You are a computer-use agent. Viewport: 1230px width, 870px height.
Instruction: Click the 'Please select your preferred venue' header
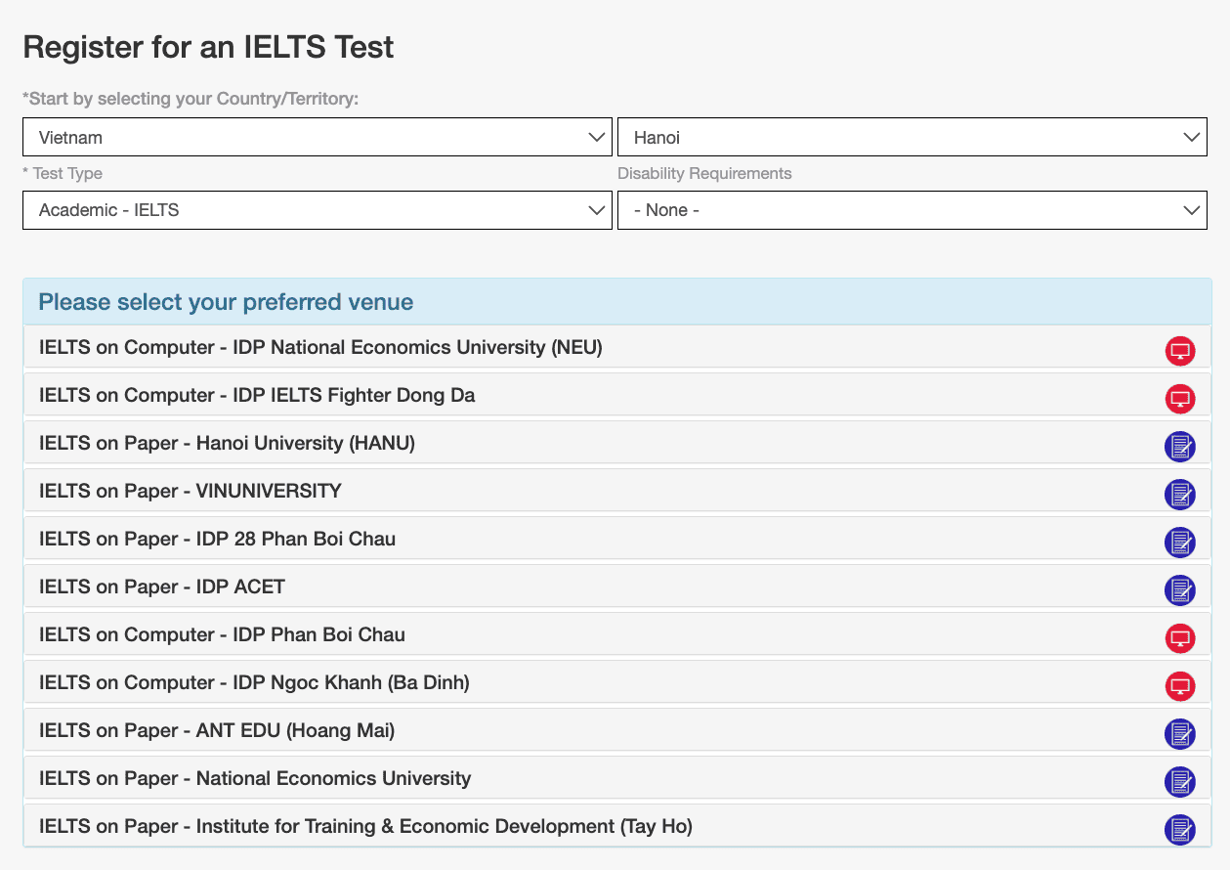[226, 302]
